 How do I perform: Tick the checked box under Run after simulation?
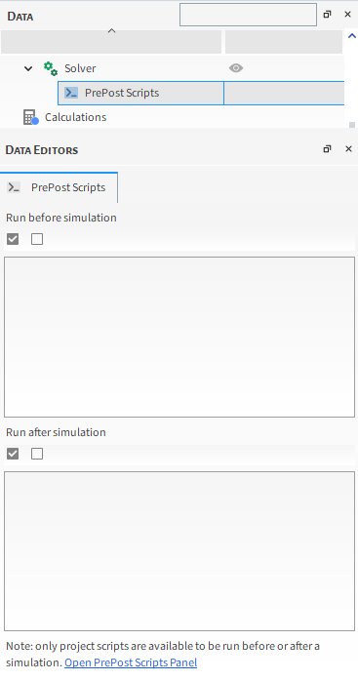(13, 454)
